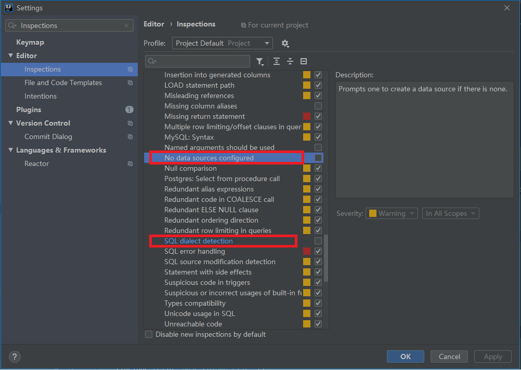
Task: Uncheck the Unreachable code inspection
Action: (x=318, y=324)
